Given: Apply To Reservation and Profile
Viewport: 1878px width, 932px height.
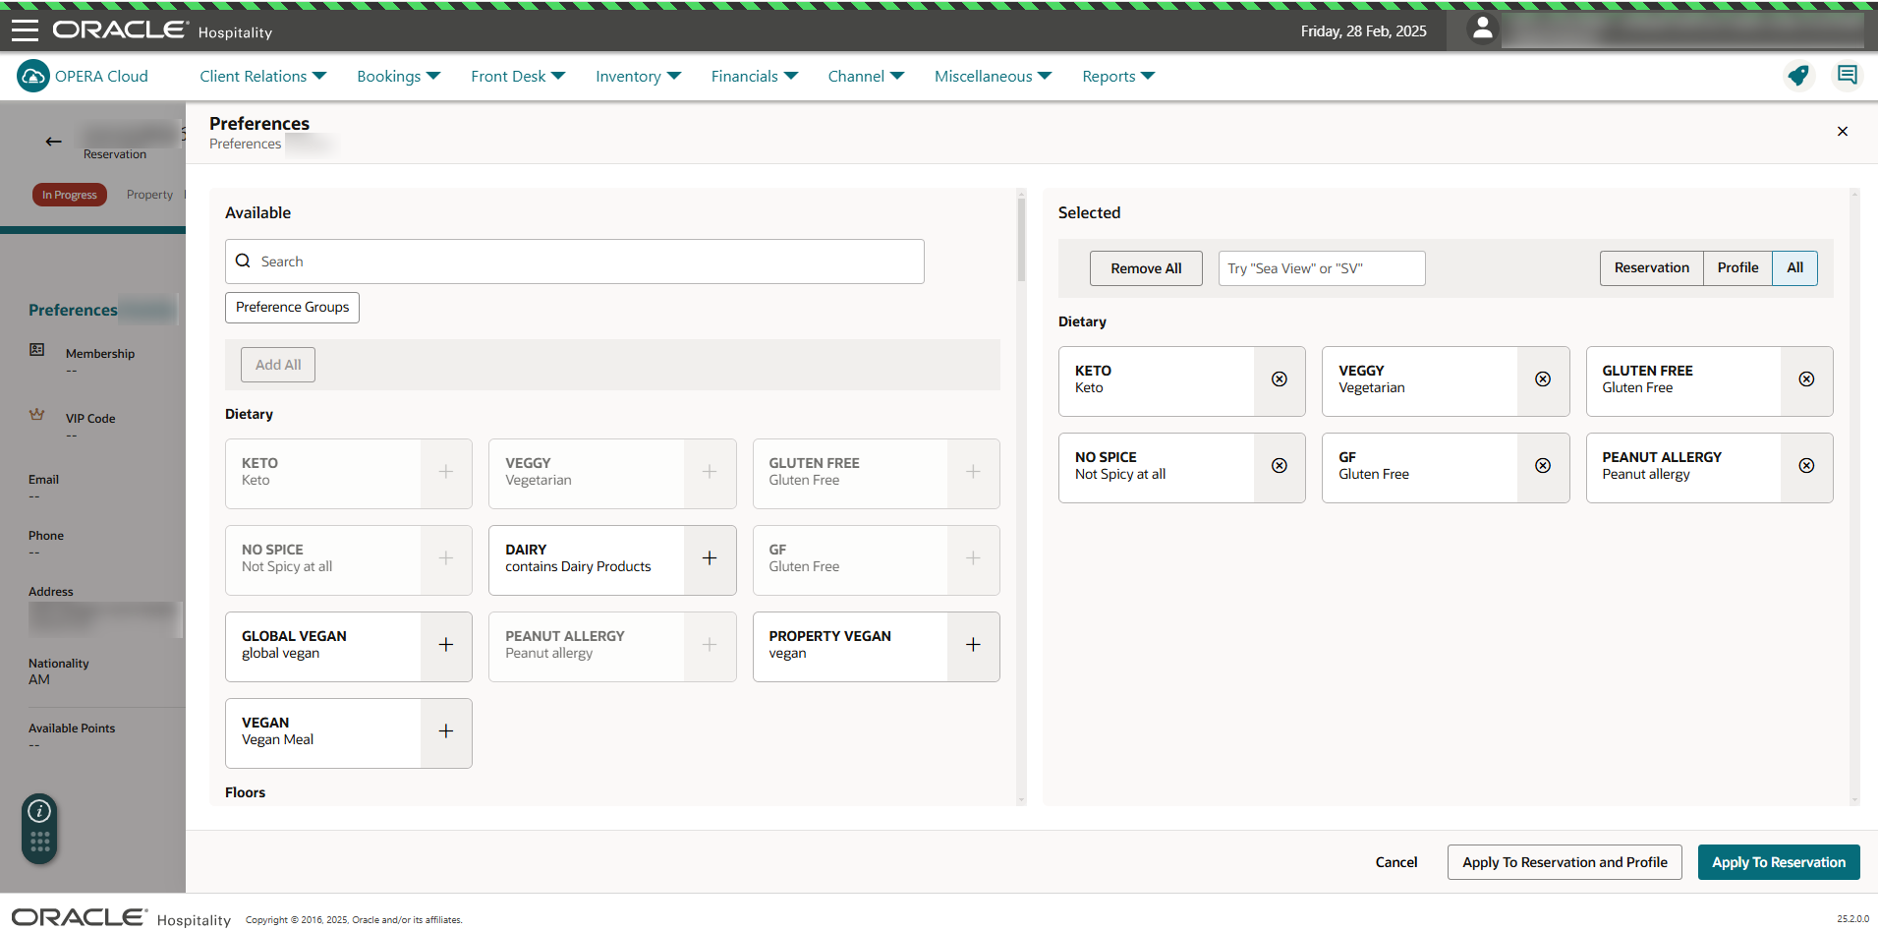Looking at the screenshot, I should pyautogui.click(x=1565, y=862).
